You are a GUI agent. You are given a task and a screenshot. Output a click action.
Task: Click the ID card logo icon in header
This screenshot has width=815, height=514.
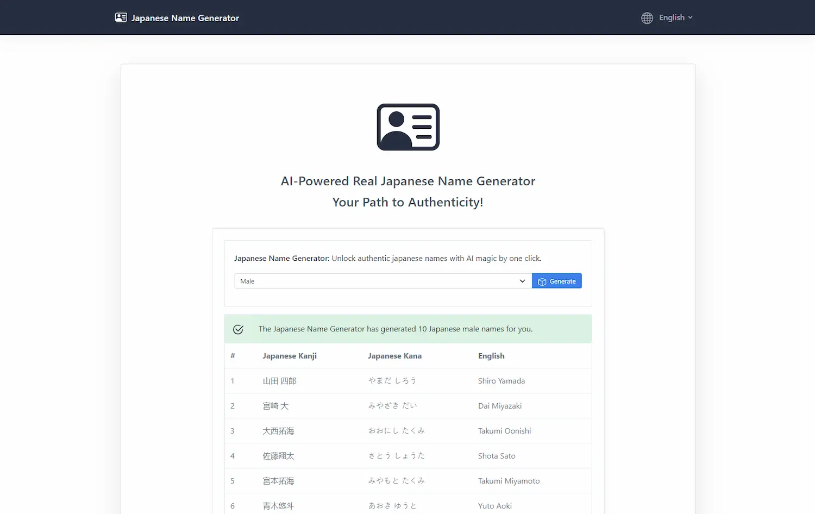point(121,17)
